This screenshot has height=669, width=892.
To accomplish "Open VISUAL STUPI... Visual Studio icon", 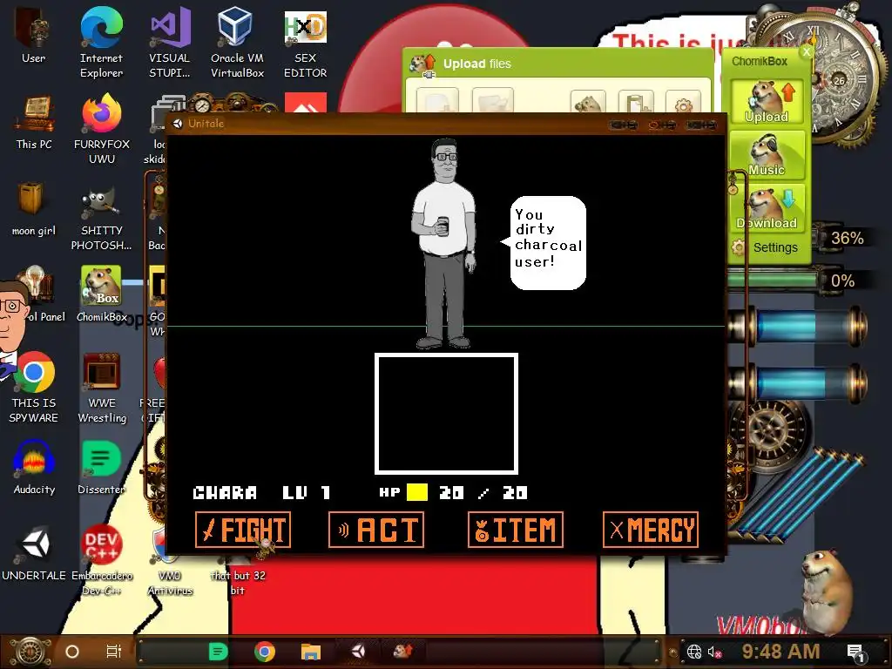I will click(x=170, y=43).
